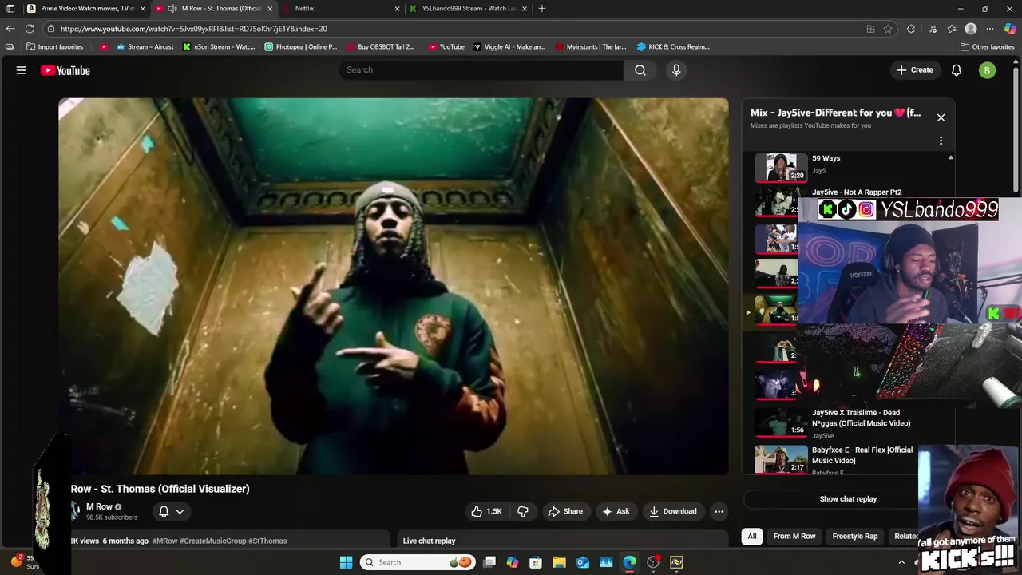Start voice search with the microphone icon
The height and width of the screenshot is (575, 1022).
click(676, 70)
